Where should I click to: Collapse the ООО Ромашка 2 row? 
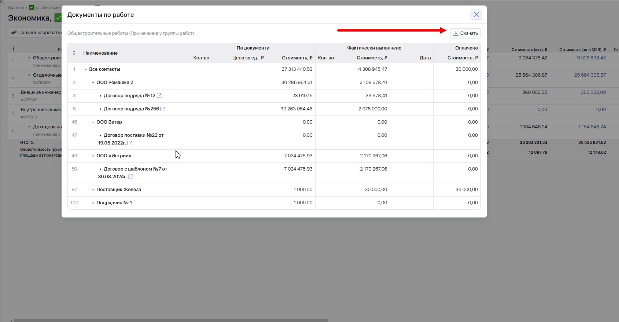click(93, 83)
